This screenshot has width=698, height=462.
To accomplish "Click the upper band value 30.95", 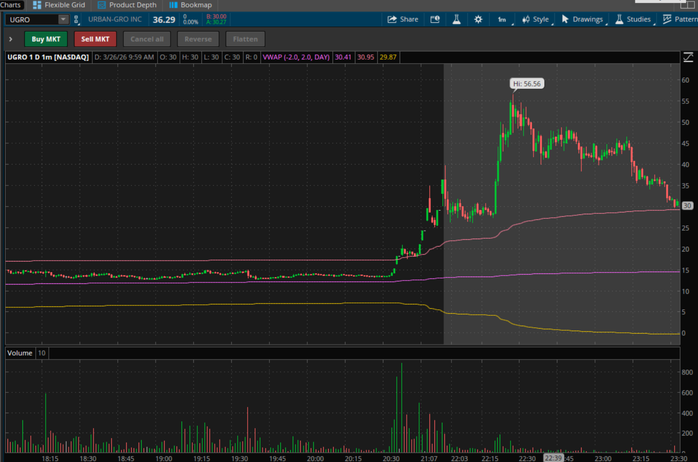I will (366, 57).
